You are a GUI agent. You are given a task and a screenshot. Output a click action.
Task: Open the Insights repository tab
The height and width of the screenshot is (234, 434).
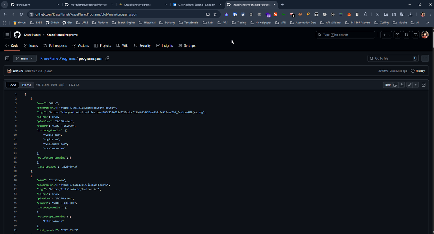click(165, 46)
